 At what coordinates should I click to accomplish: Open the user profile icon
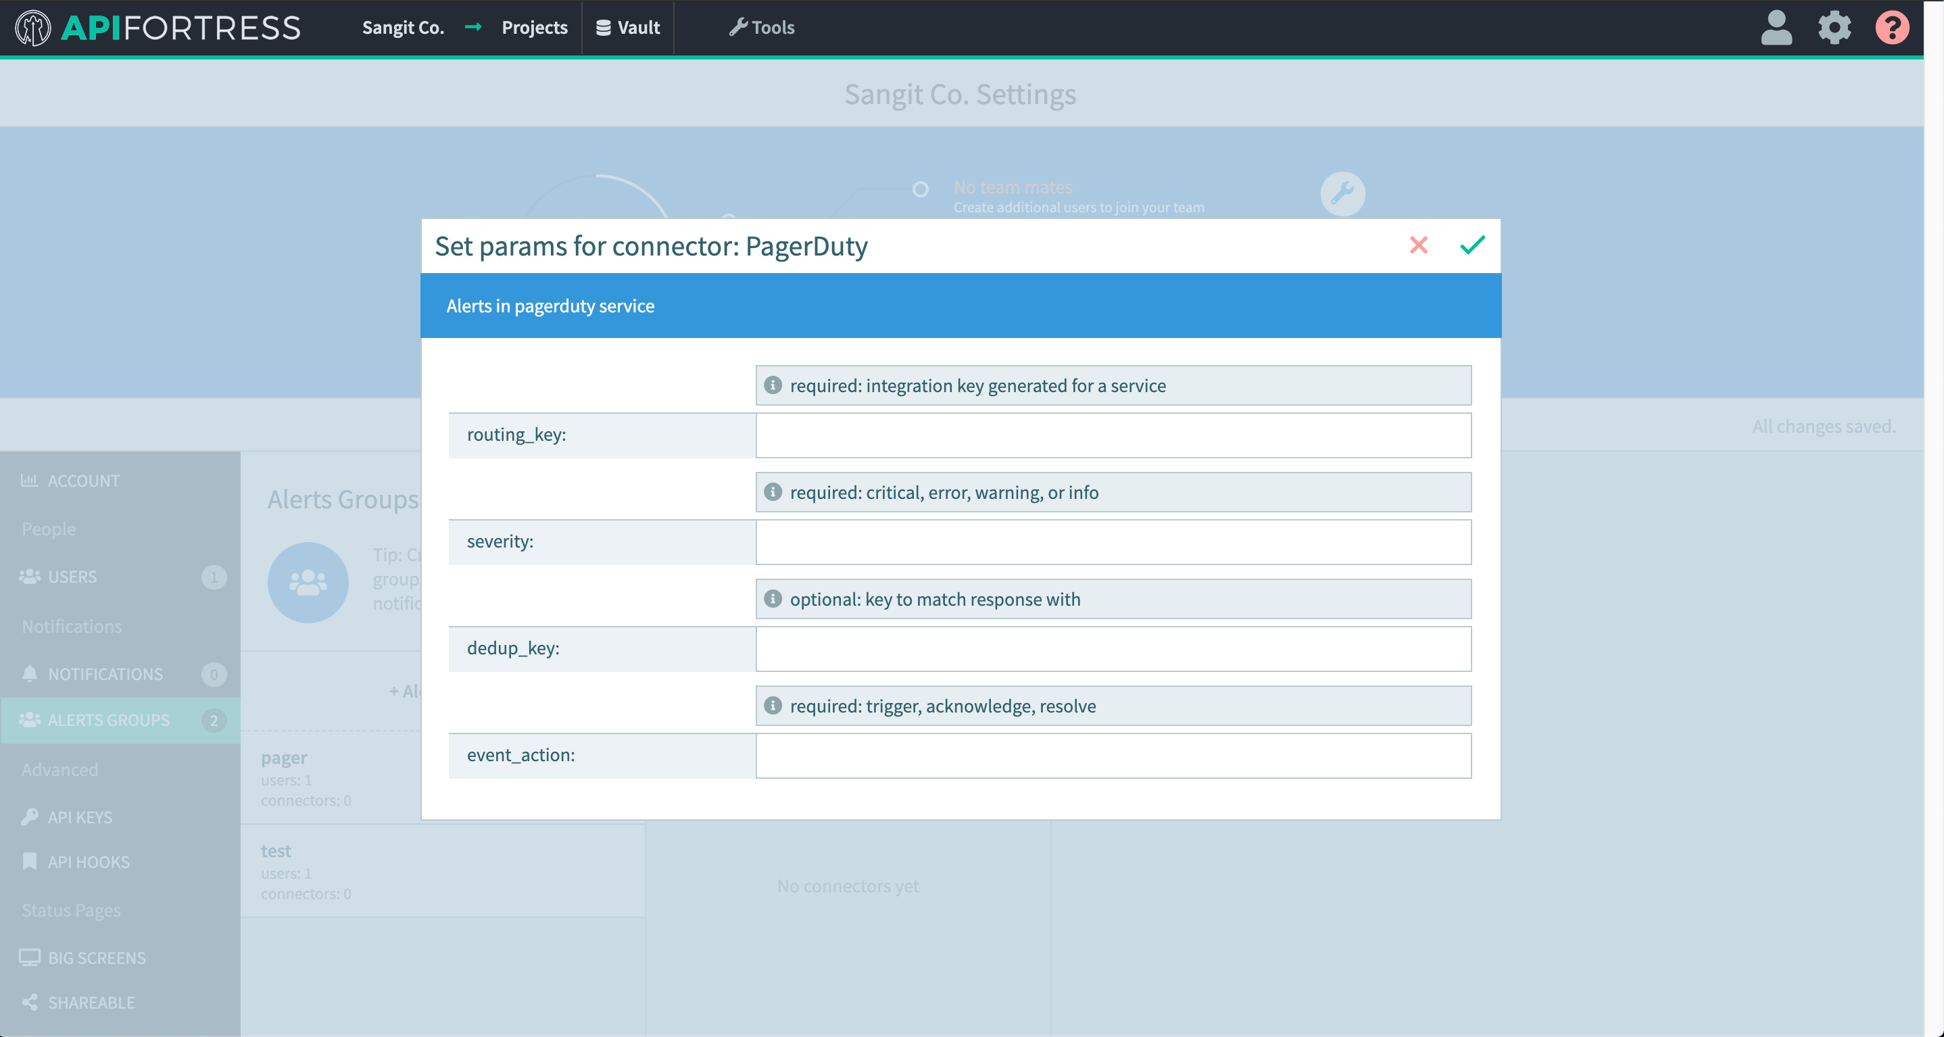coord(1776,28)
